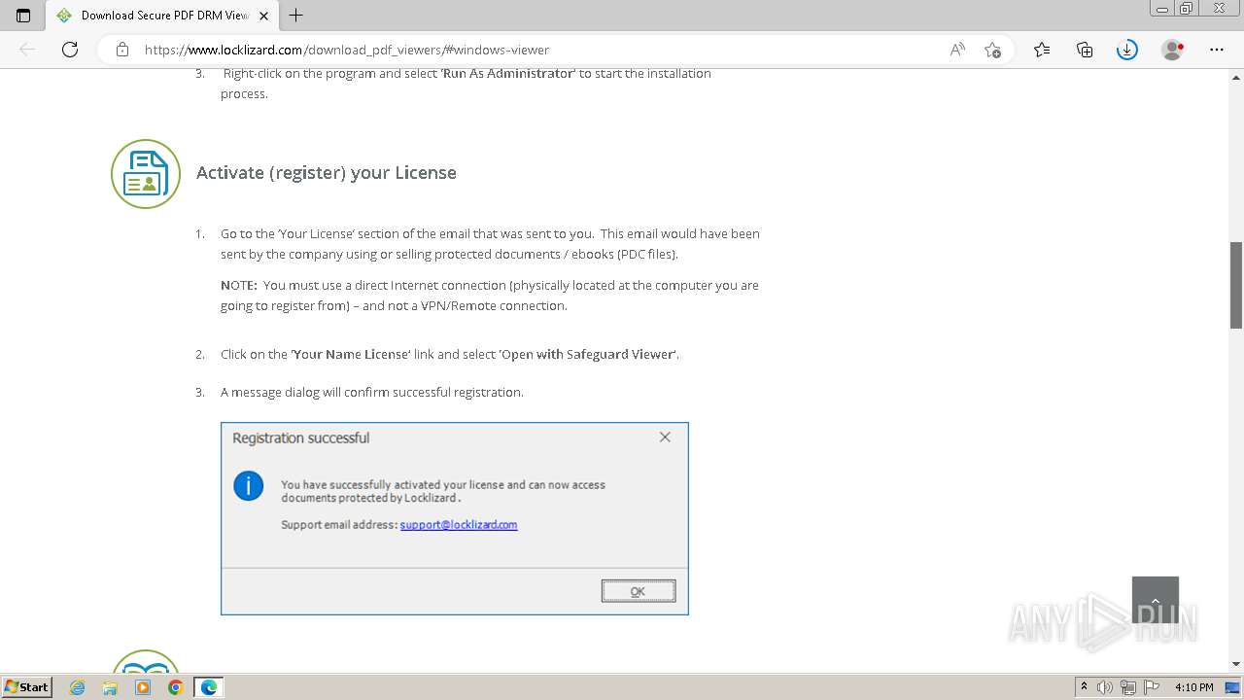Open Action Center flag icon

[1151, 687]
